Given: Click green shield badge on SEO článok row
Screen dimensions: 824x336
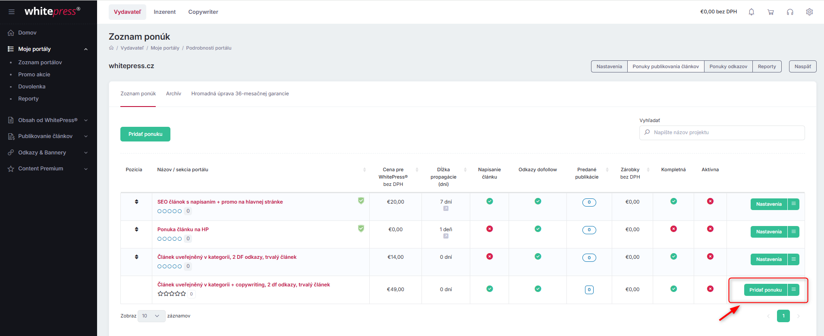Looking at the screenshot, I should [361, 201].
